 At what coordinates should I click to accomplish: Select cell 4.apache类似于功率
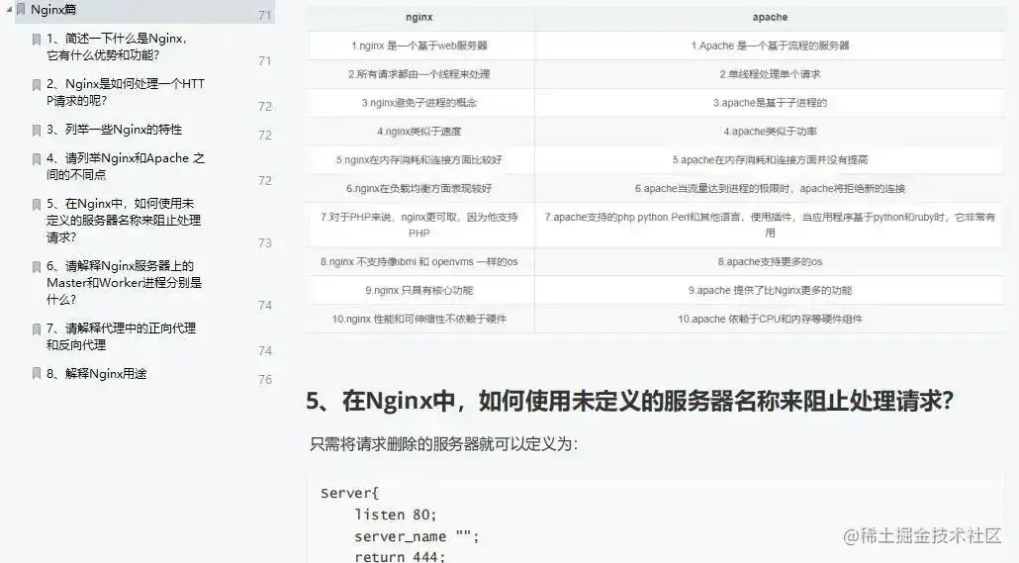coord(770,132)
